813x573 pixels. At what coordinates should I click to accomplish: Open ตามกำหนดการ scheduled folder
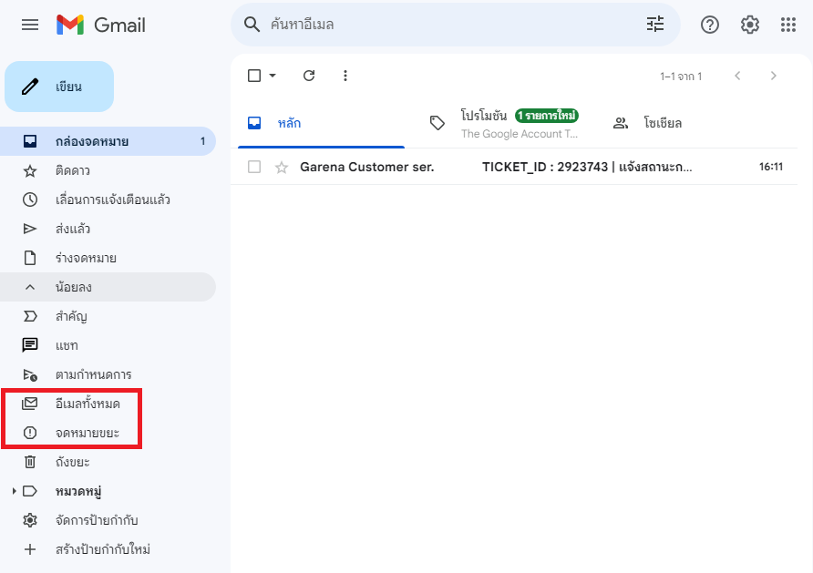[108, 374]
